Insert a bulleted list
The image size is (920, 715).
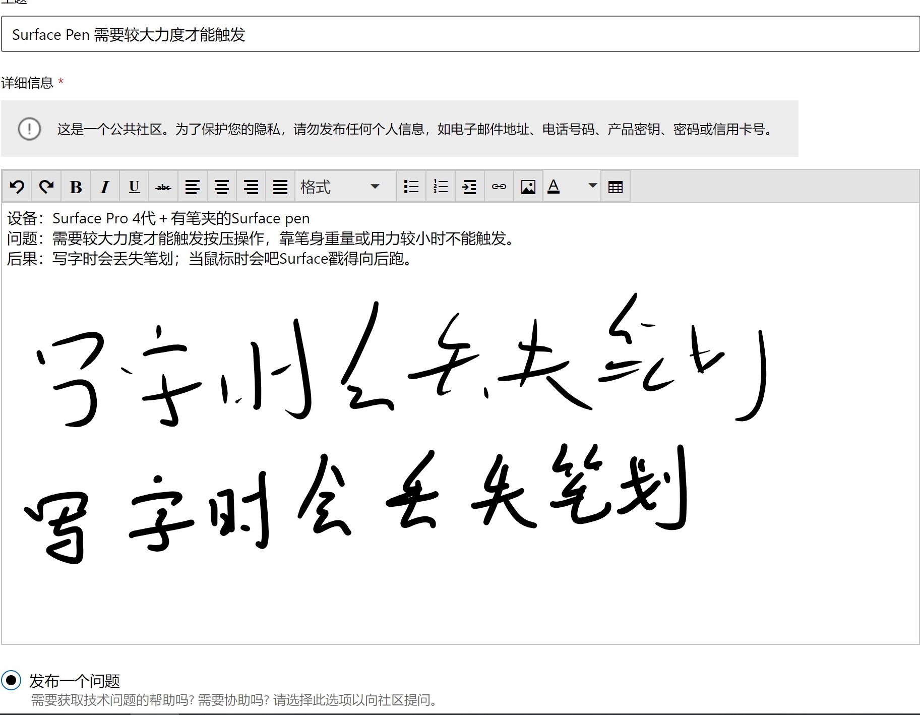click(411, 187)
